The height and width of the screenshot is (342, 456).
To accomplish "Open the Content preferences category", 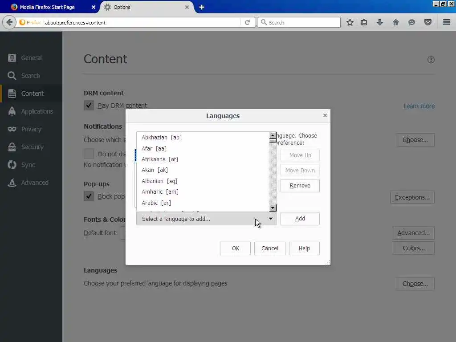I will coord(31,94).
